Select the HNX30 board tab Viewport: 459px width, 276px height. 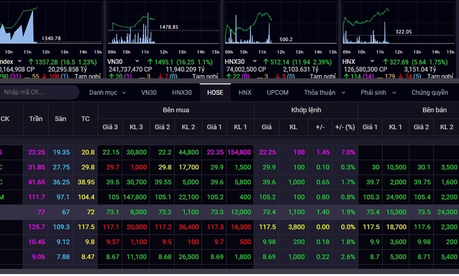(182, 92)
